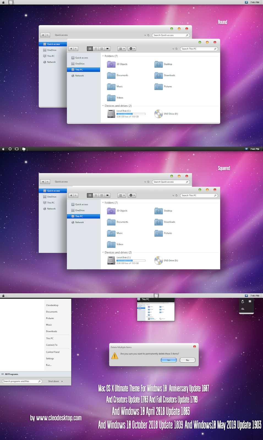Screen dimensions: 263x440
Task: Switch to list view in Round This PC window
Action: (x=96, y=49)
